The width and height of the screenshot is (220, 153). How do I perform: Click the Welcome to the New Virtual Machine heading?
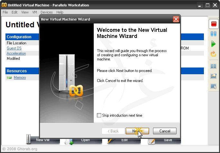(132, 33)
